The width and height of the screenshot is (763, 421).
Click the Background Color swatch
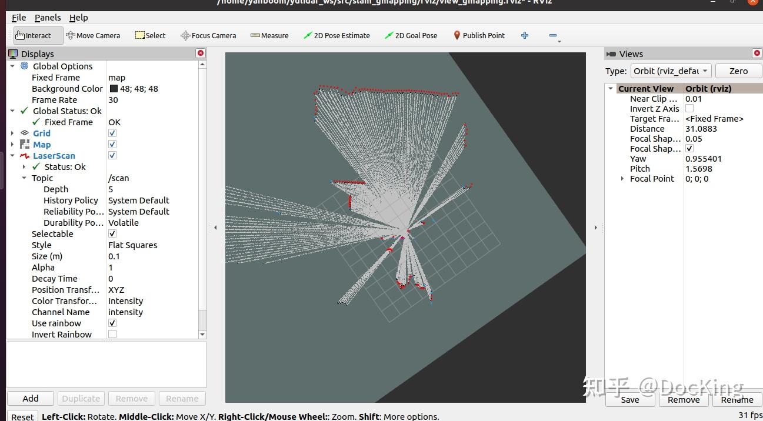click(x=114, y=89)
